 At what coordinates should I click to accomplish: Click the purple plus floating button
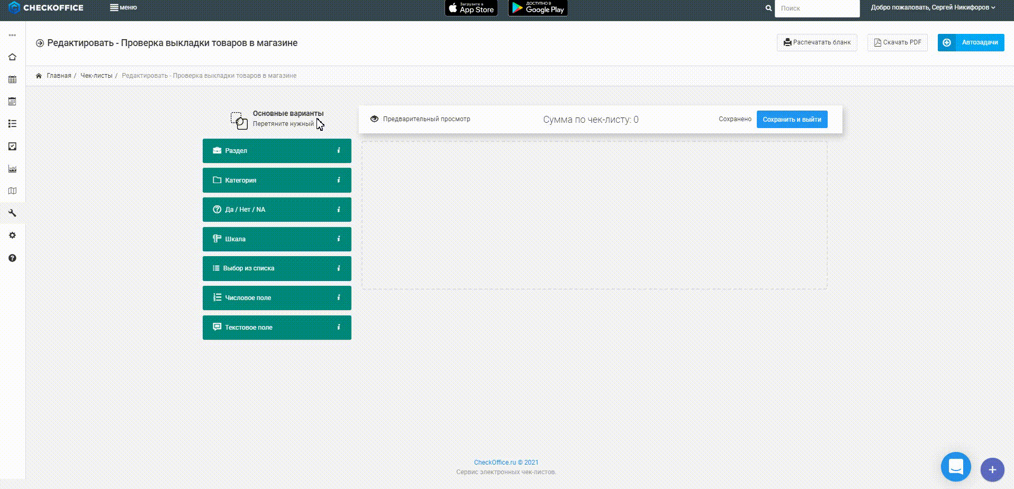pyautogui.click(x=992, y=469)
